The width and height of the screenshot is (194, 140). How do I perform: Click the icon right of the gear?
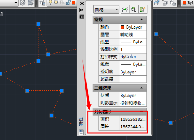click(31, 3)
